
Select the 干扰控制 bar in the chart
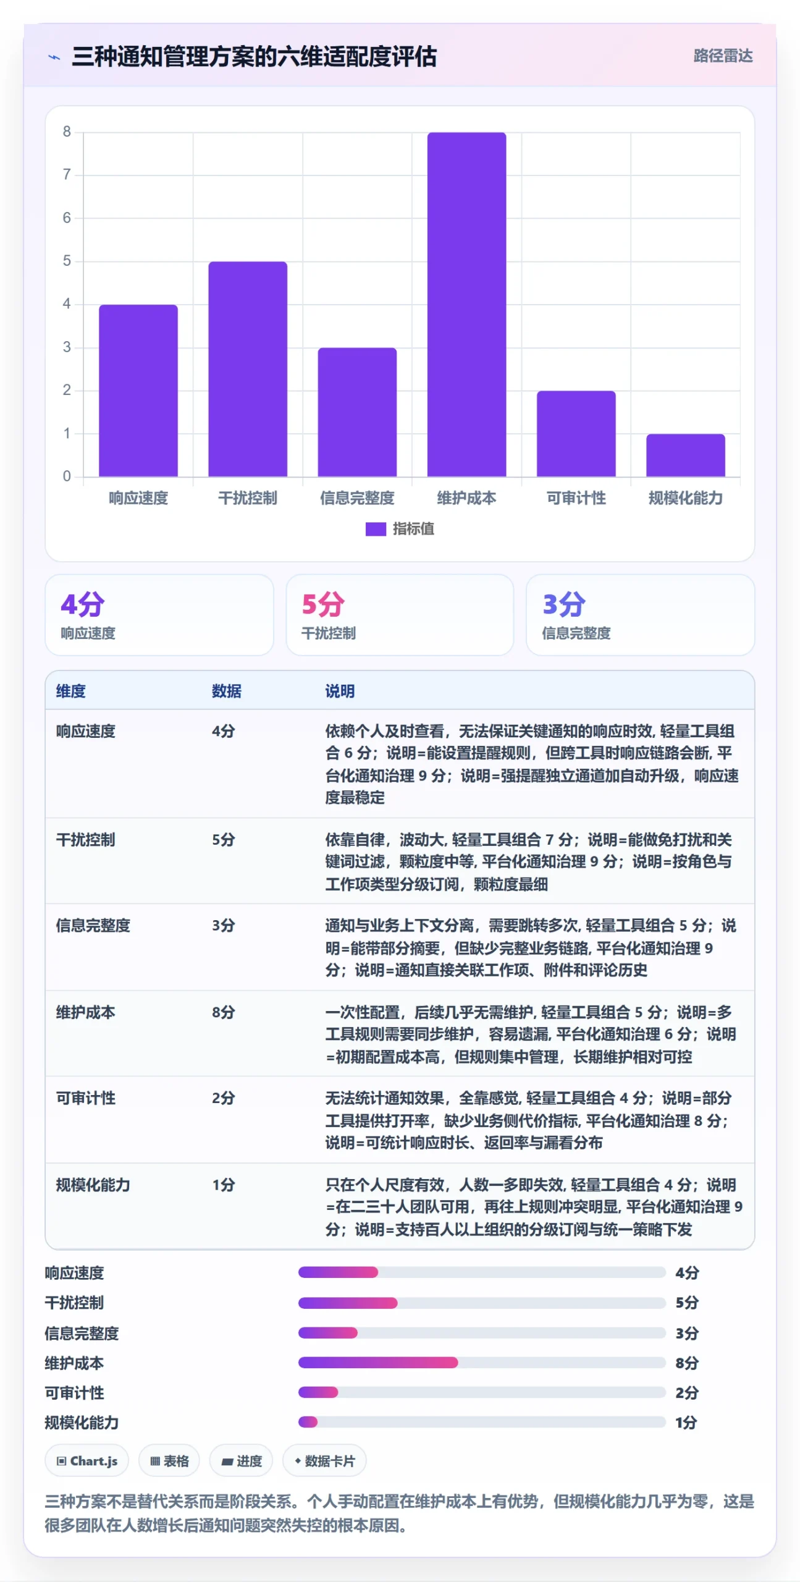coord(248,369)
